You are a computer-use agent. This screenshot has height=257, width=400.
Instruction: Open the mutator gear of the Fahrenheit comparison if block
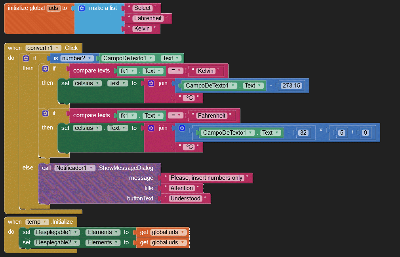click(x=46, y=114)
